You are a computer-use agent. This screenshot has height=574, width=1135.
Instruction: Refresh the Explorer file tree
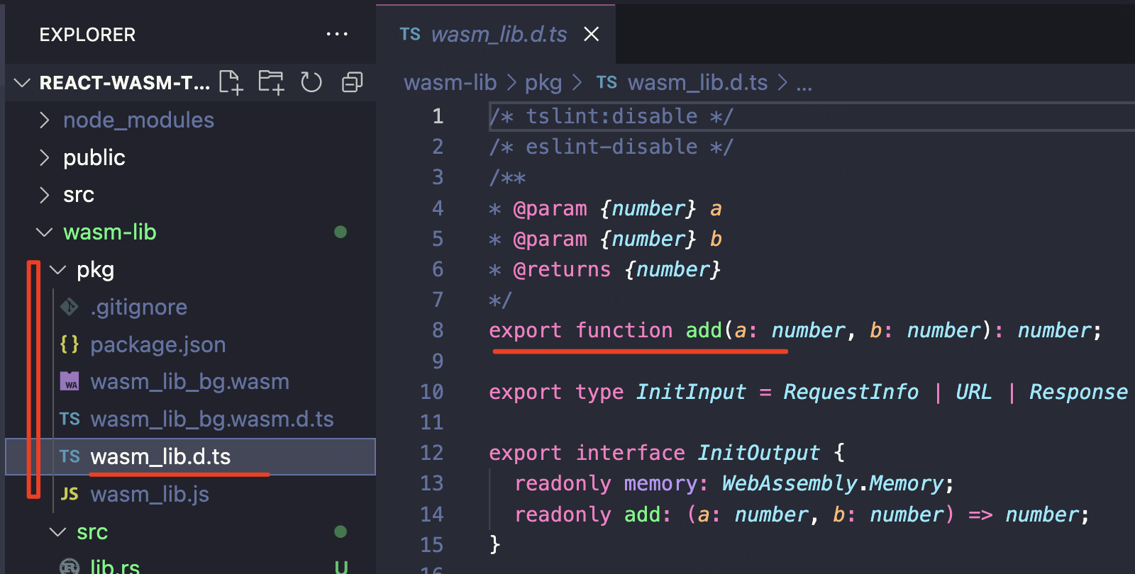[311, 82]
